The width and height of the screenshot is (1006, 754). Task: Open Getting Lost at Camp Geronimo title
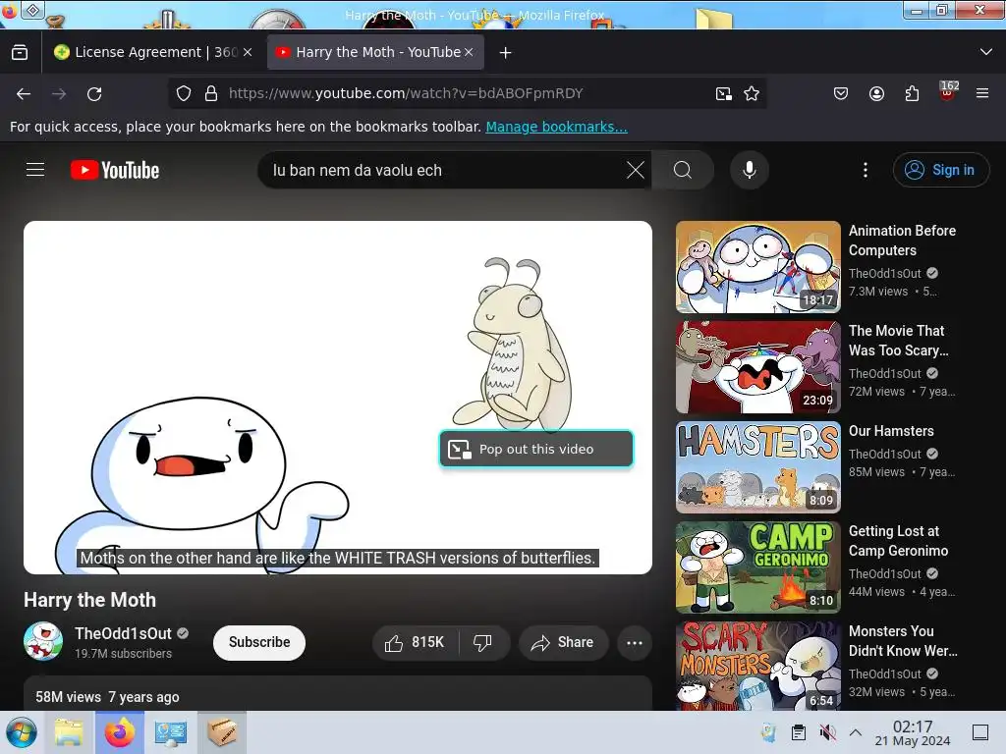(898, 541)
